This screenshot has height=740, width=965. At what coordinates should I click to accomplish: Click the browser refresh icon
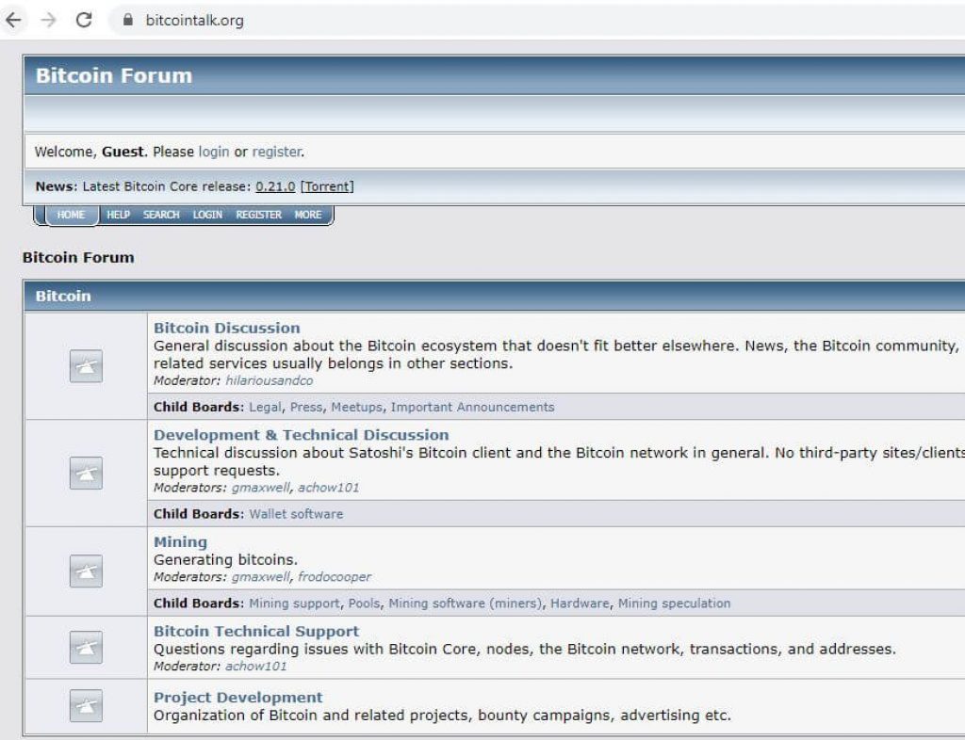tap(84, 20)
